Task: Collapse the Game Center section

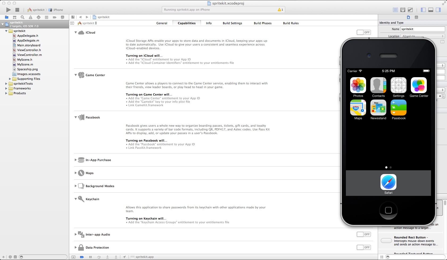Action: (x=76, y=75)
